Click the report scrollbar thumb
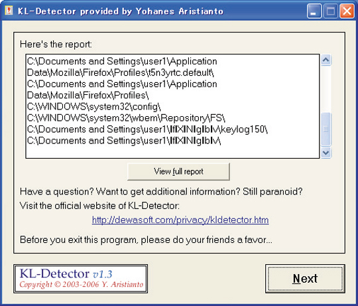 coord(326,129)
